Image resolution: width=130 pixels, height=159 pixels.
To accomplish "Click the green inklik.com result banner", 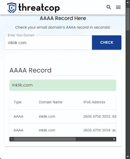I will [63, 85].
